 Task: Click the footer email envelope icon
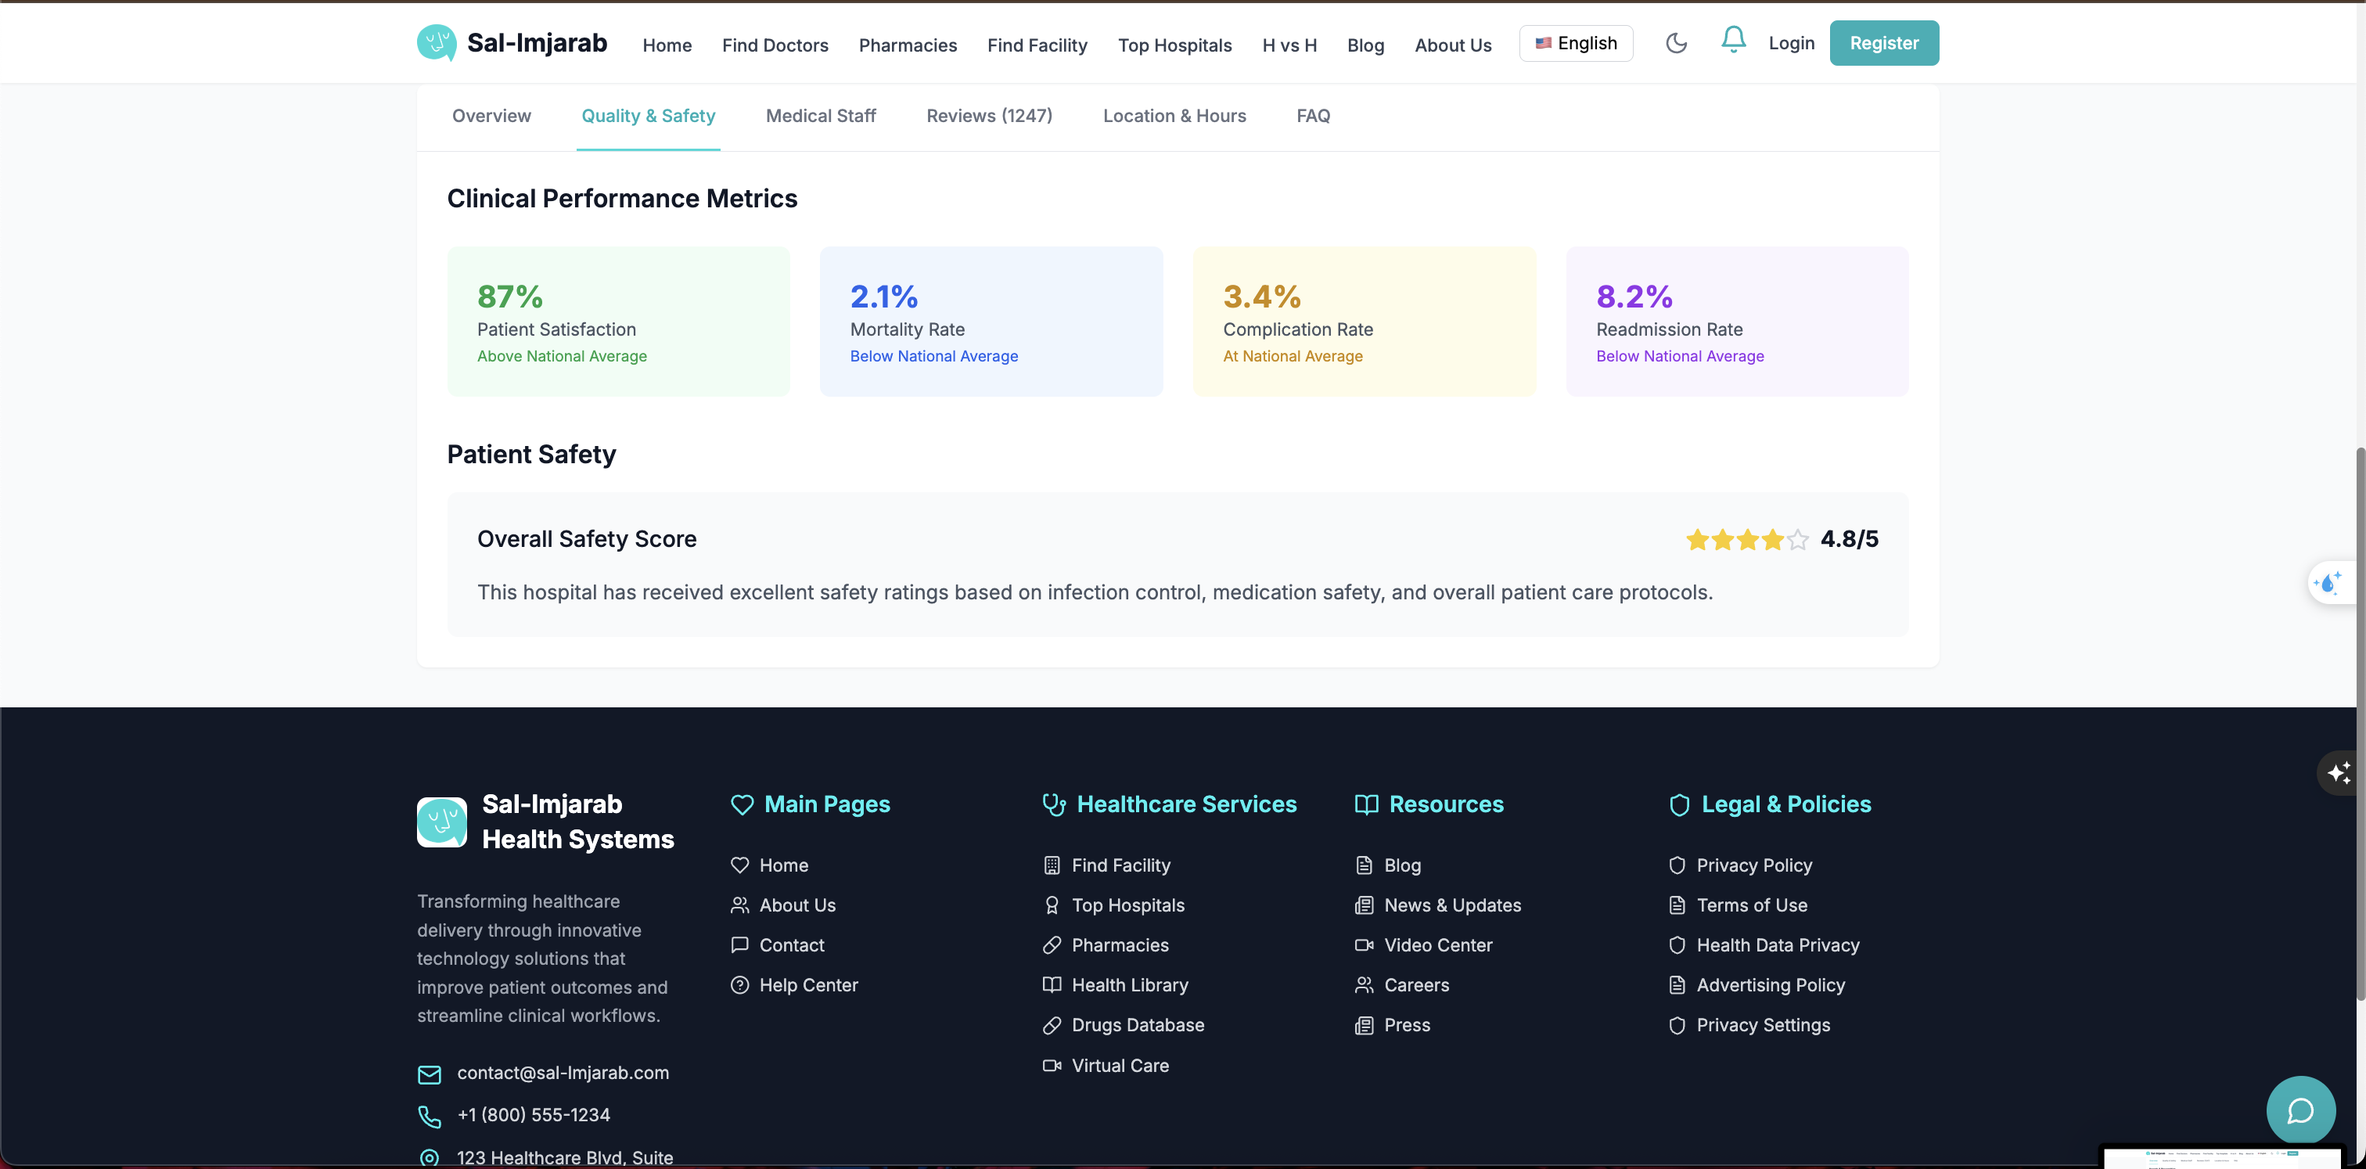pyautogui.click(x=429, y=1074)
